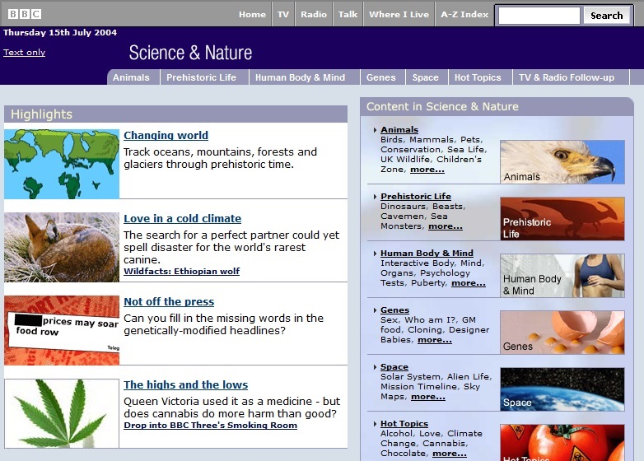Open The highs and the lows story
The width and height of the screenshot is (644, 461).
pyautogui.click(x=185, y=384)
